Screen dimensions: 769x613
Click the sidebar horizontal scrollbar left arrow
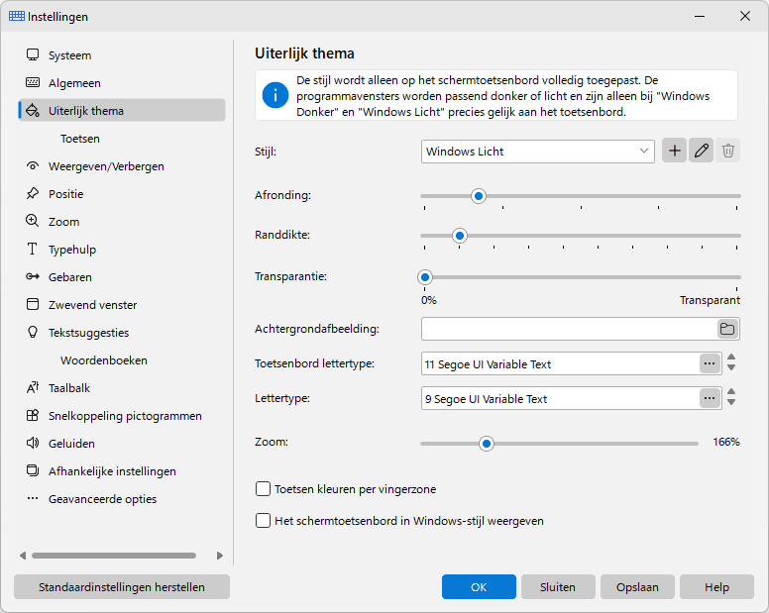tap(23, 556)
